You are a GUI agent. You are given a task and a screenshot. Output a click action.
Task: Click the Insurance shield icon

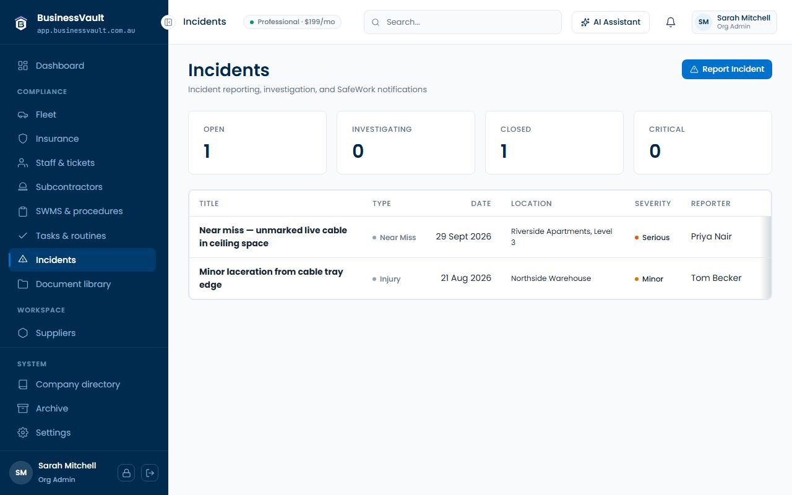(23, 139)
